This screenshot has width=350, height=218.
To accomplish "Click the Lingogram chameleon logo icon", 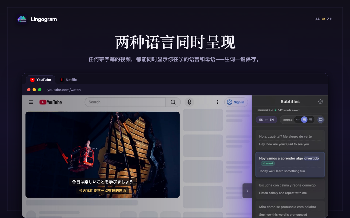I will pyautogui.click(x=22, y=19).
